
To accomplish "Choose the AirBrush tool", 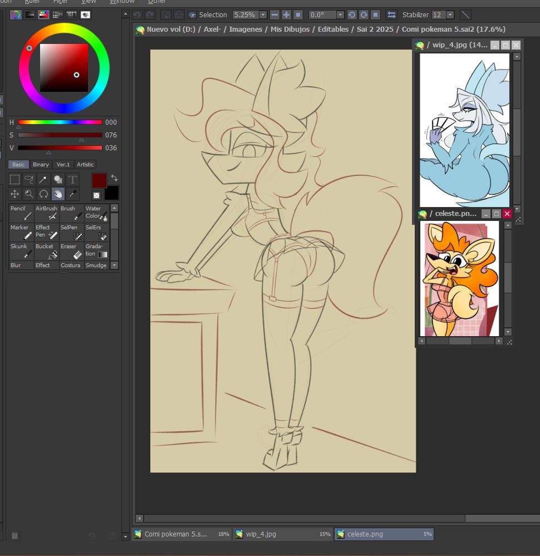I will pos(46,213).
